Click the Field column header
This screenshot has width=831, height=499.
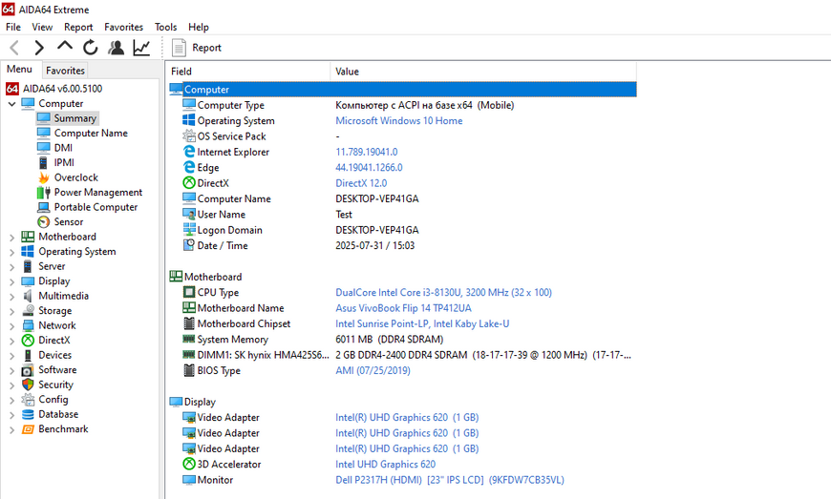(248, 72)
